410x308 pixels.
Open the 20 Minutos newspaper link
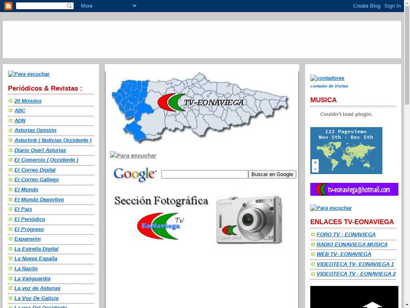pos(28,101)
